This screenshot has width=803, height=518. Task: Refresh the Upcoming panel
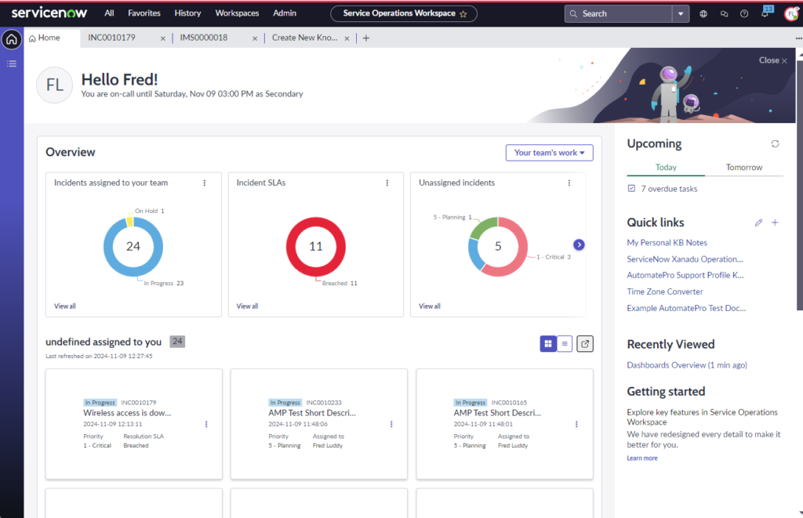(x=775, y=143)
